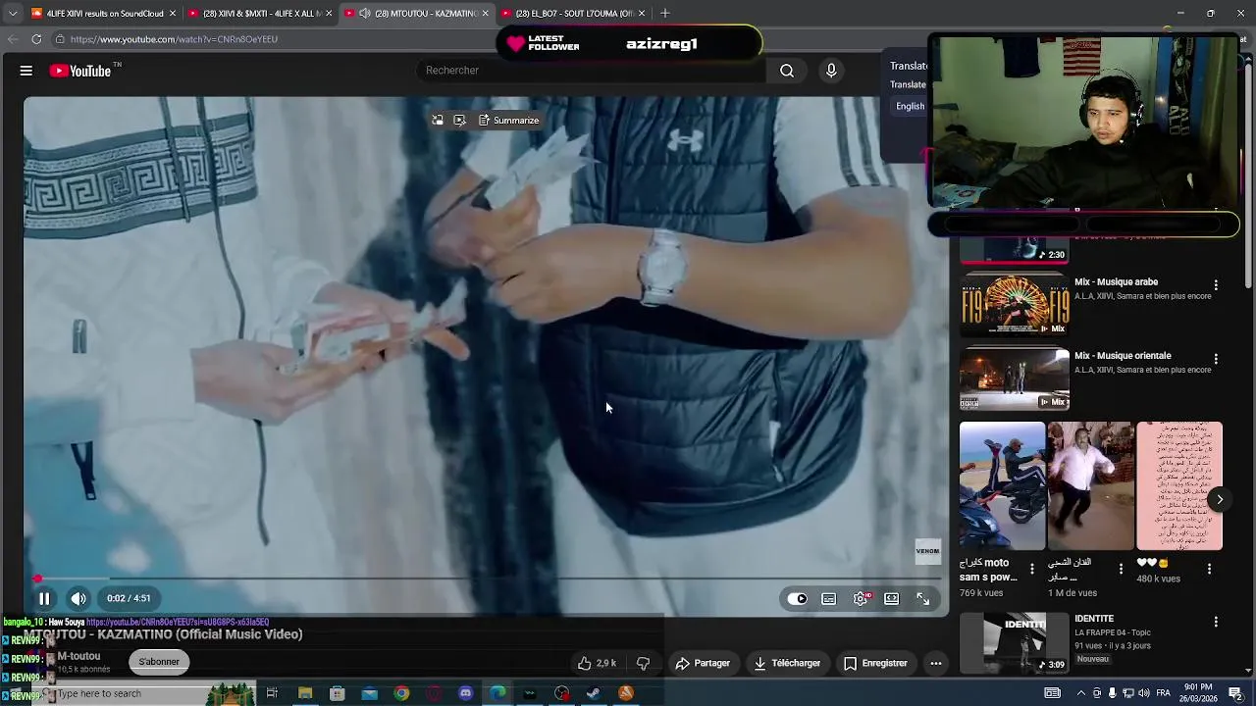Click the loop icon left of Summarize
The width and height of the screenshot is (1256, 706).
(438, 120)
